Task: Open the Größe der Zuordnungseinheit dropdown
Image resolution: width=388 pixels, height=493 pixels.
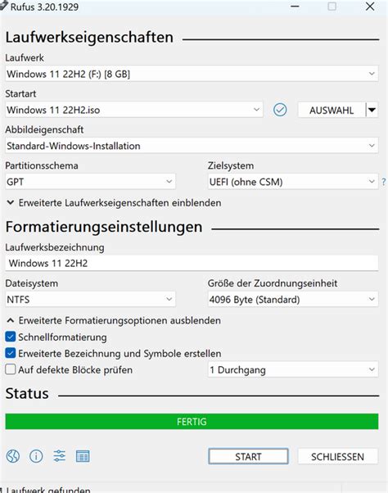Action: 293,299
